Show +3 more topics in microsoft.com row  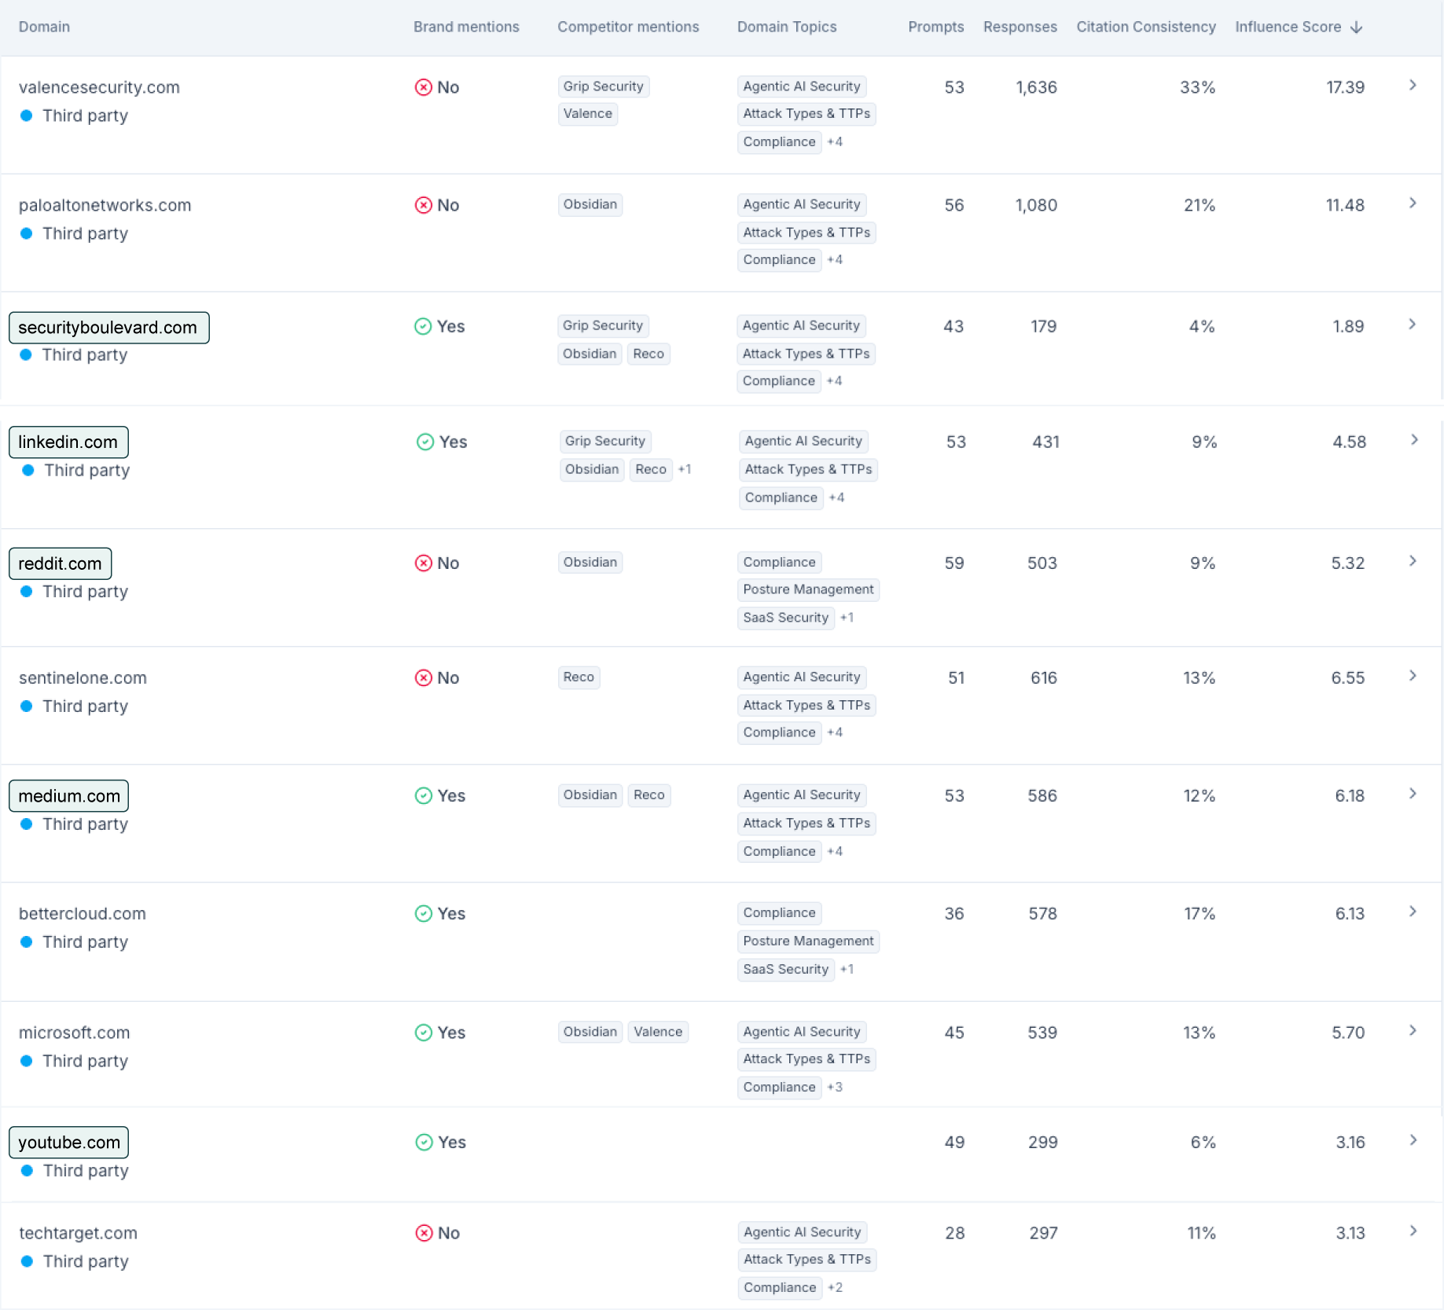[x=835, y=1087]
